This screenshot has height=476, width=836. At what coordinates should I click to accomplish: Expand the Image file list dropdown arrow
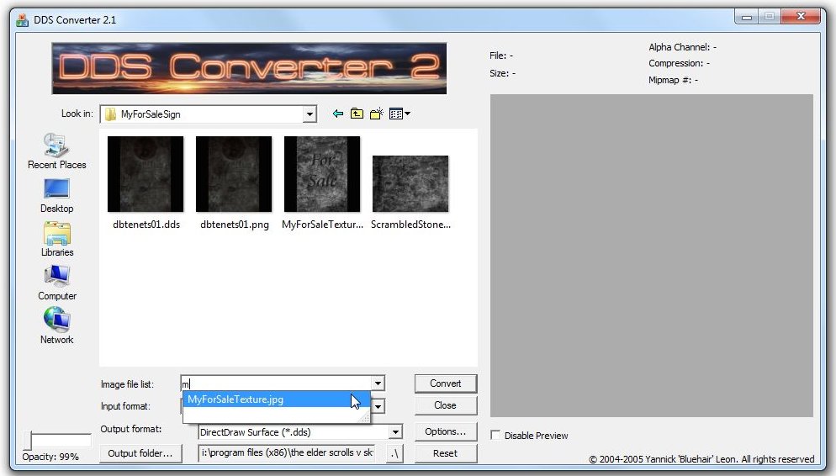point(378,383)
